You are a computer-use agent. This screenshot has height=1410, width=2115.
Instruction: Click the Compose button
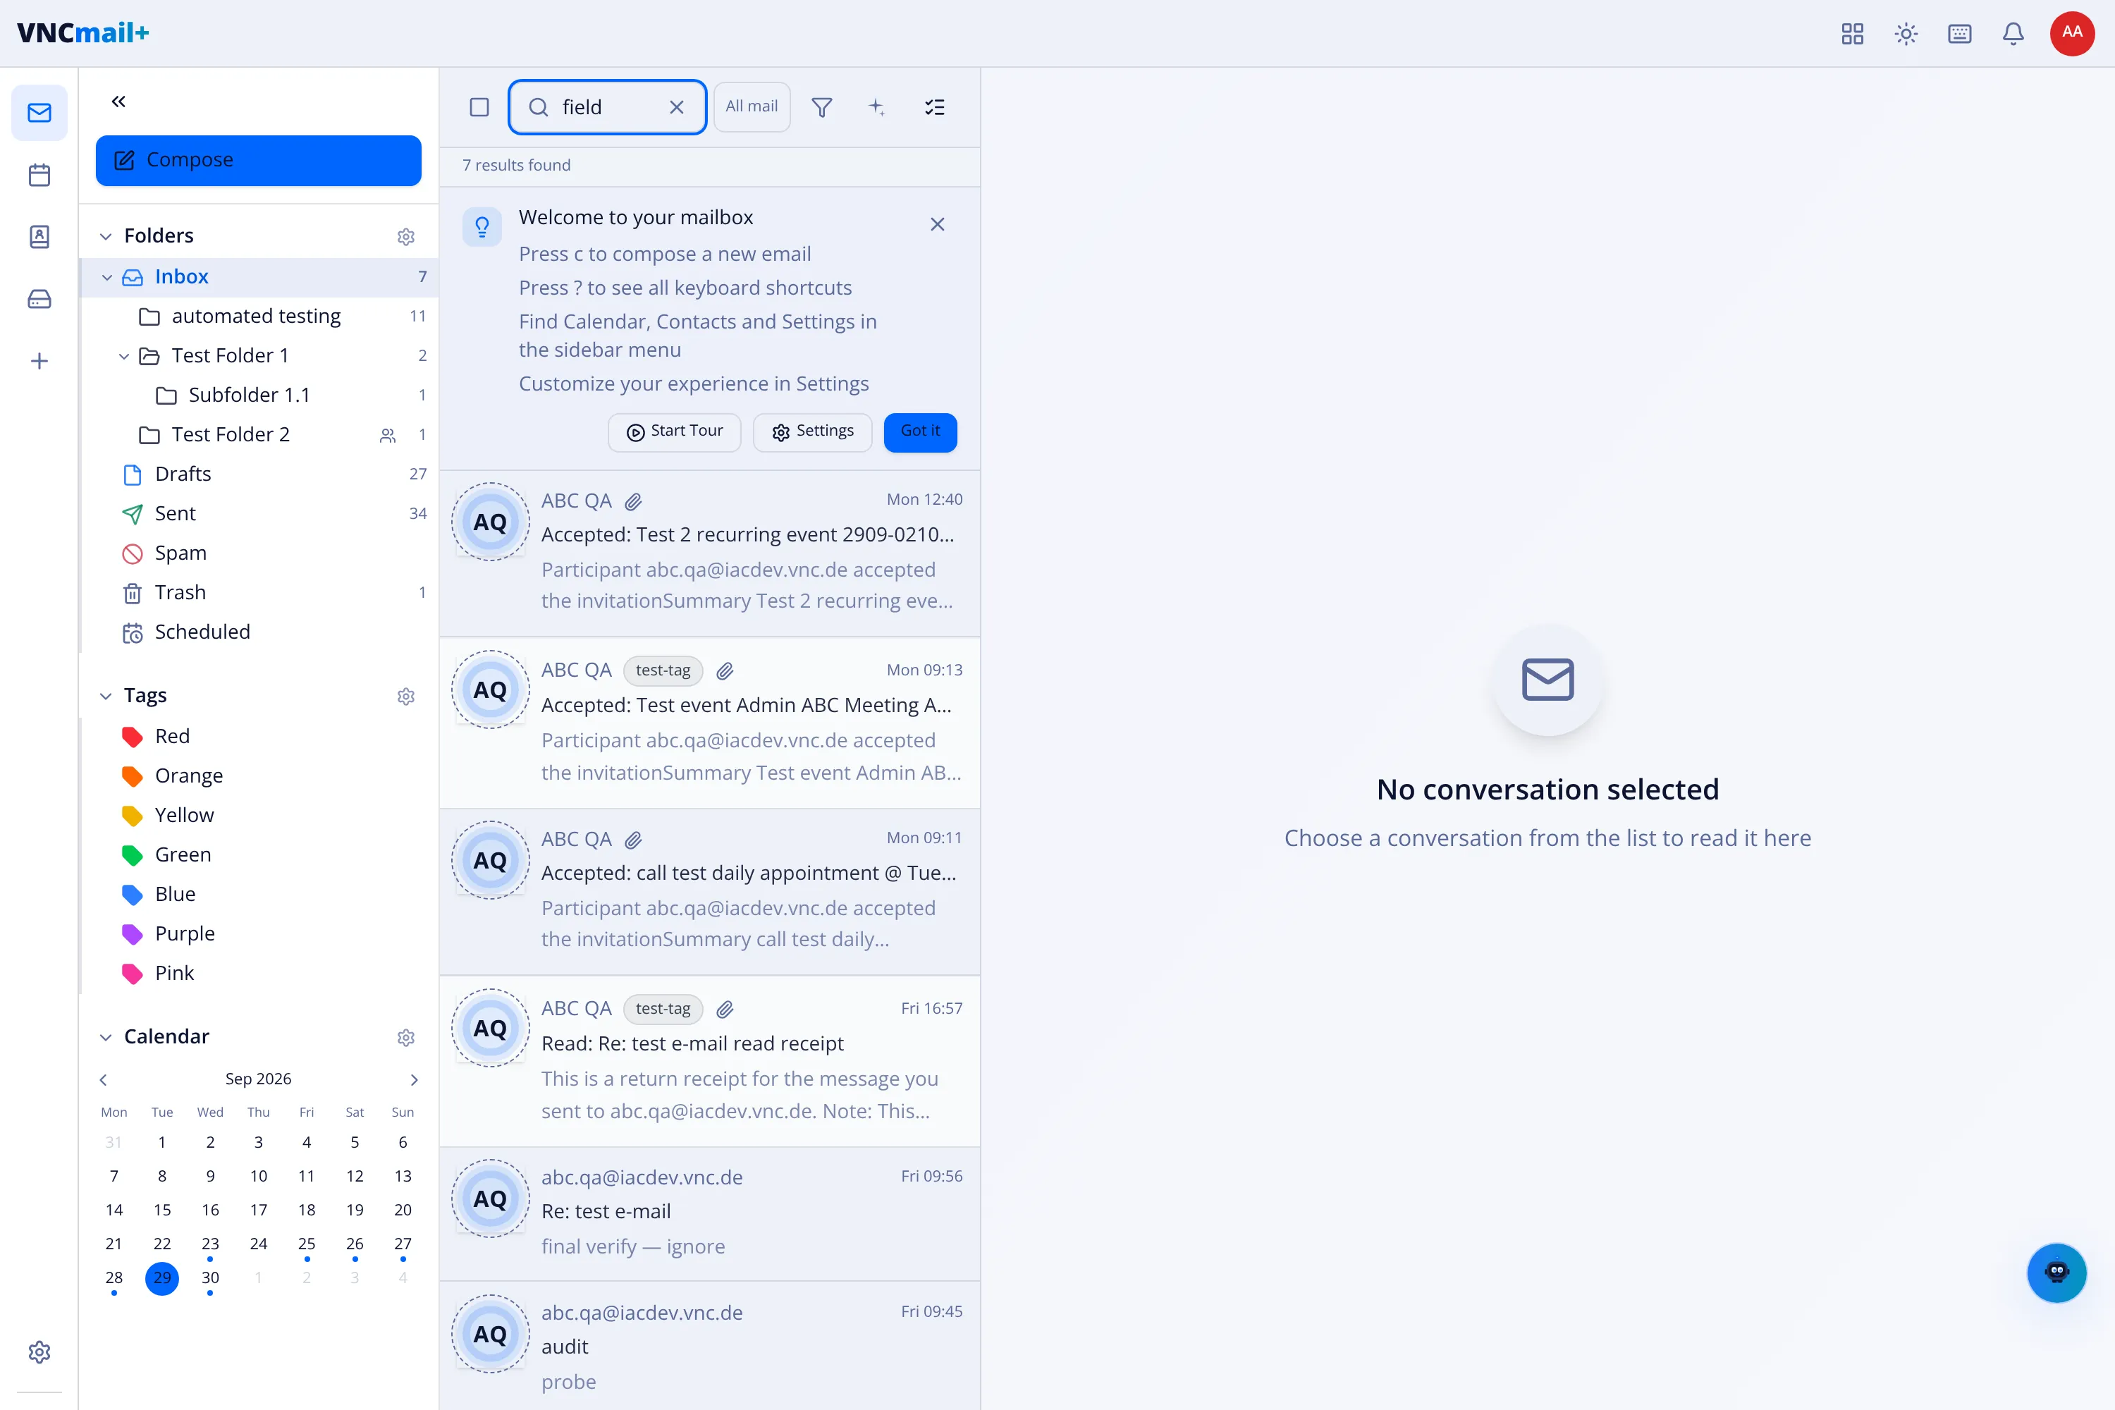pyautogui.click(x=259, y=160)
